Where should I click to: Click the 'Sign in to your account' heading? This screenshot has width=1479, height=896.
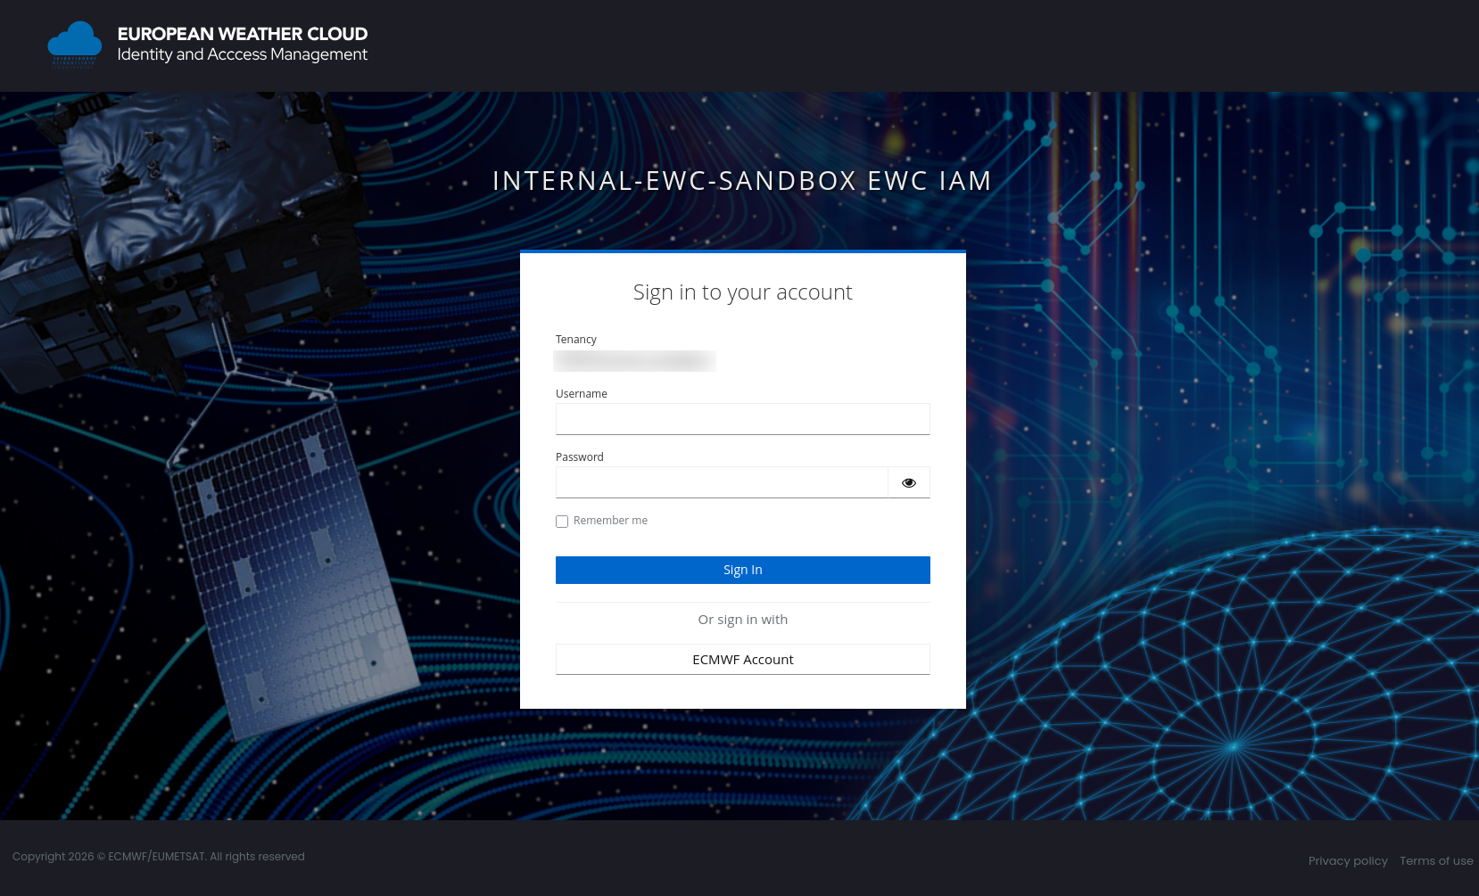click(743, 292)
